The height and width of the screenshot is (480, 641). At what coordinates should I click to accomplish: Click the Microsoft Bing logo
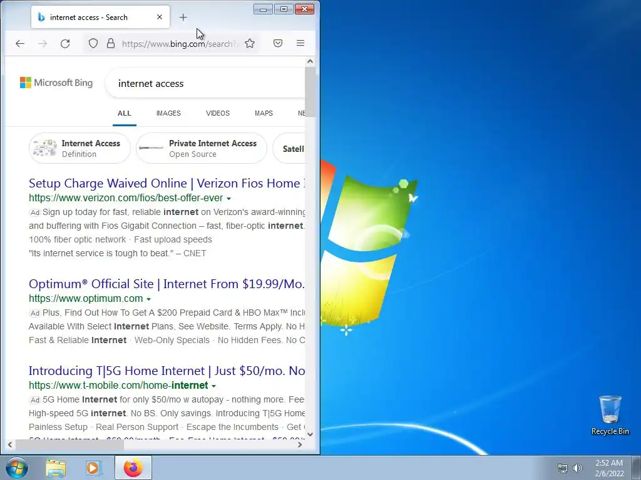point(56,83)
